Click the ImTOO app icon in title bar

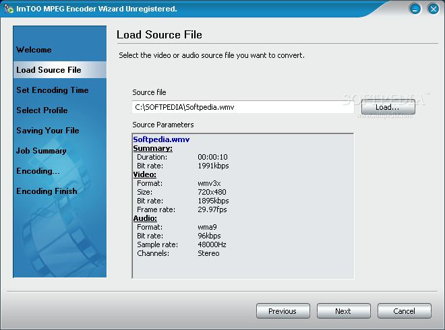(8, 9)
